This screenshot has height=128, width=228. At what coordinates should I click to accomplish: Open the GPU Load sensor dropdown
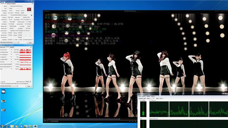11,62
